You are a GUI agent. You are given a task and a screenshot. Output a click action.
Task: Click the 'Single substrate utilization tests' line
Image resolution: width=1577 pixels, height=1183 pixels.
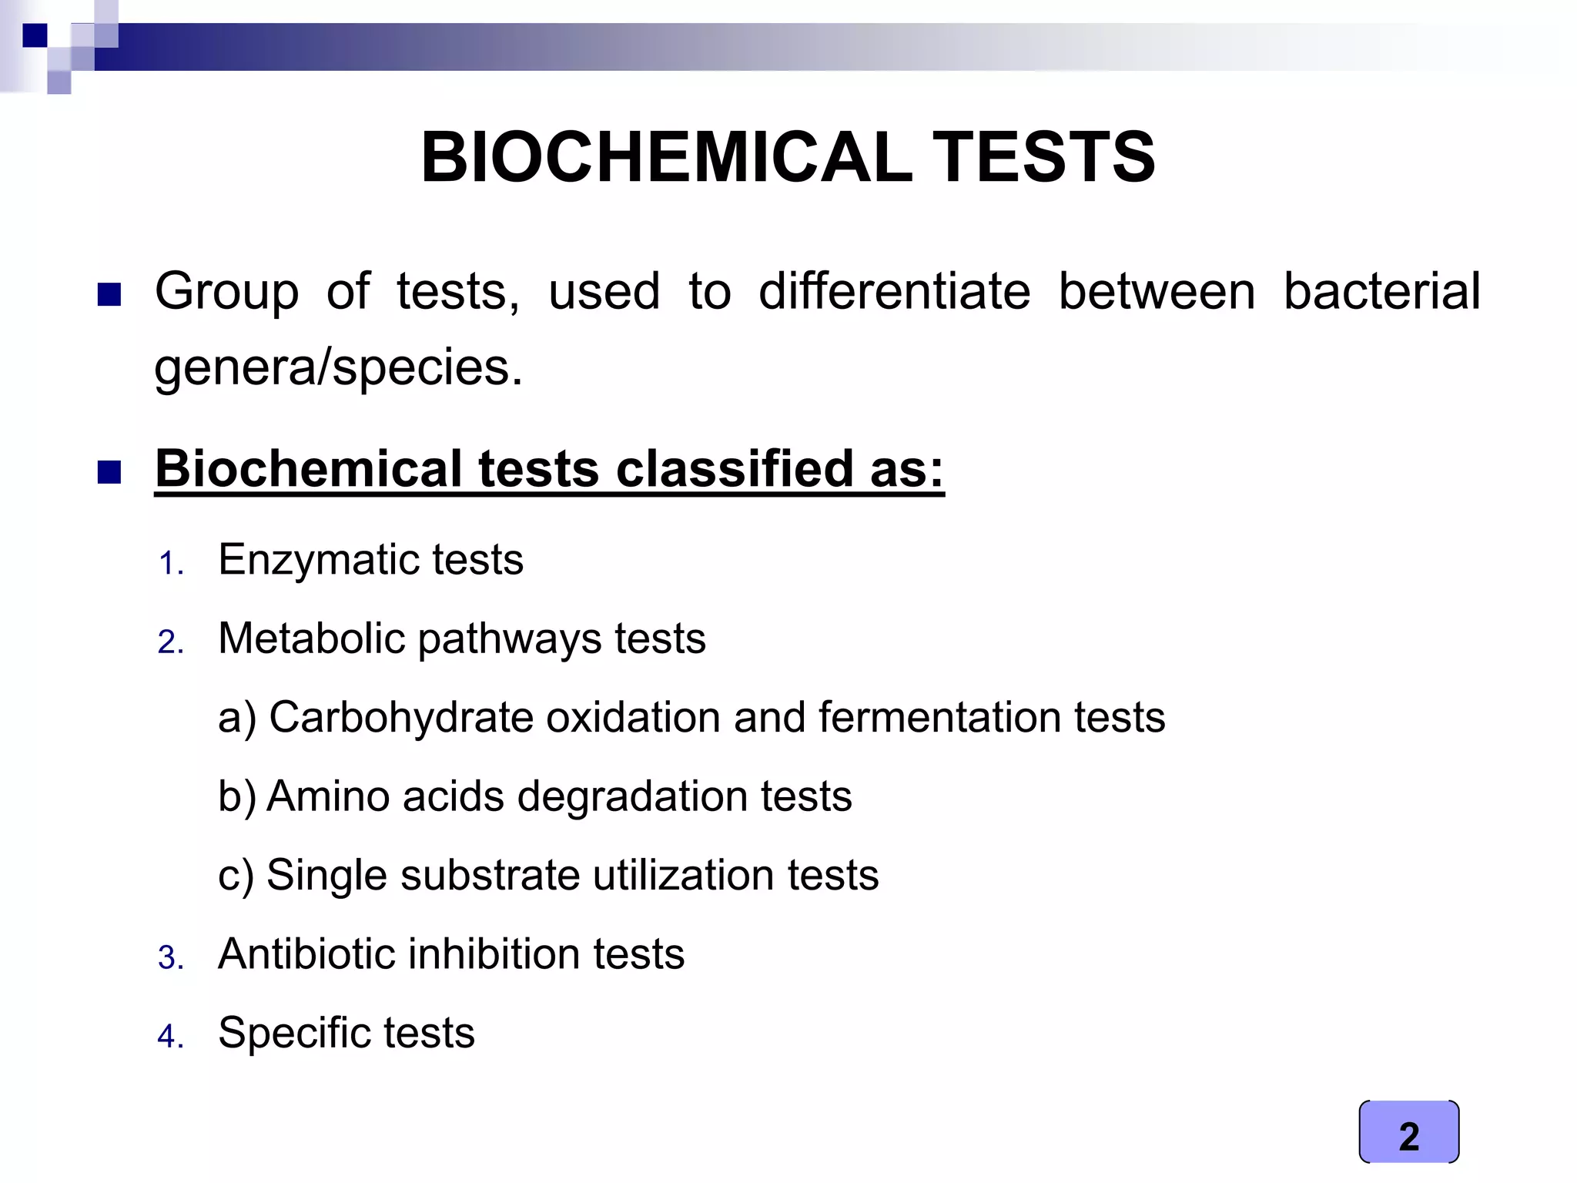548,876
